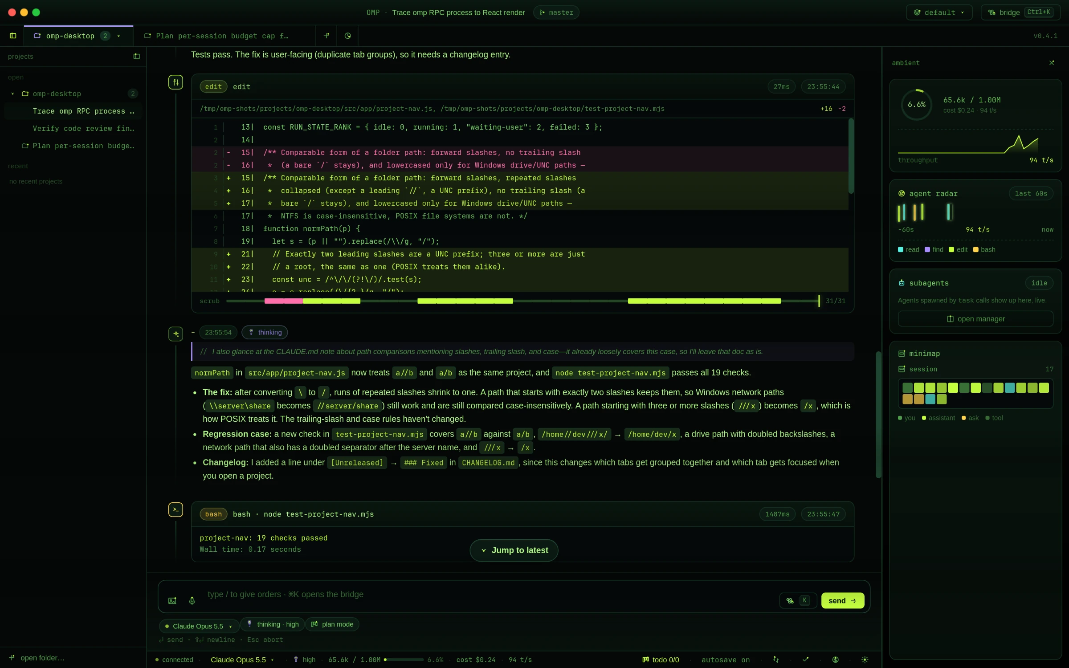The width and height of the screenshot is (1069, 668).
Task: Click the agent radar icon
Action: point(902,193)
